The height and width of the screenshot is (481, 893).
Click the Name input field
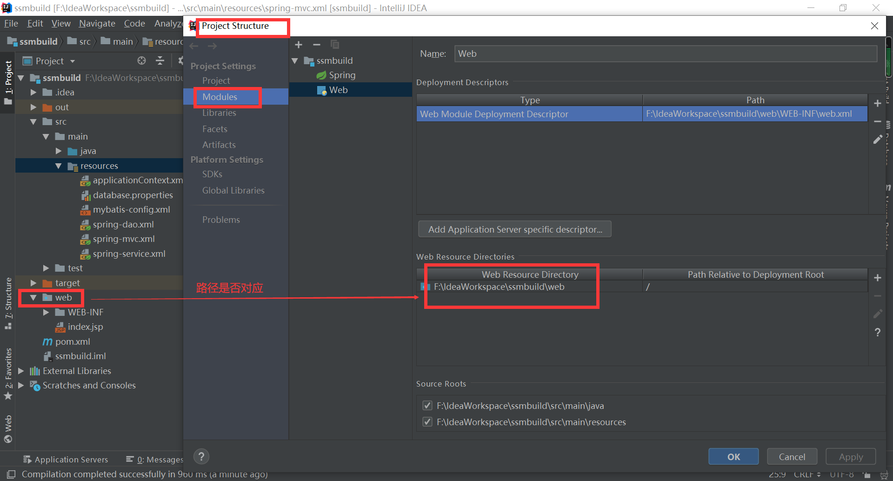click(x=666, y=53)
